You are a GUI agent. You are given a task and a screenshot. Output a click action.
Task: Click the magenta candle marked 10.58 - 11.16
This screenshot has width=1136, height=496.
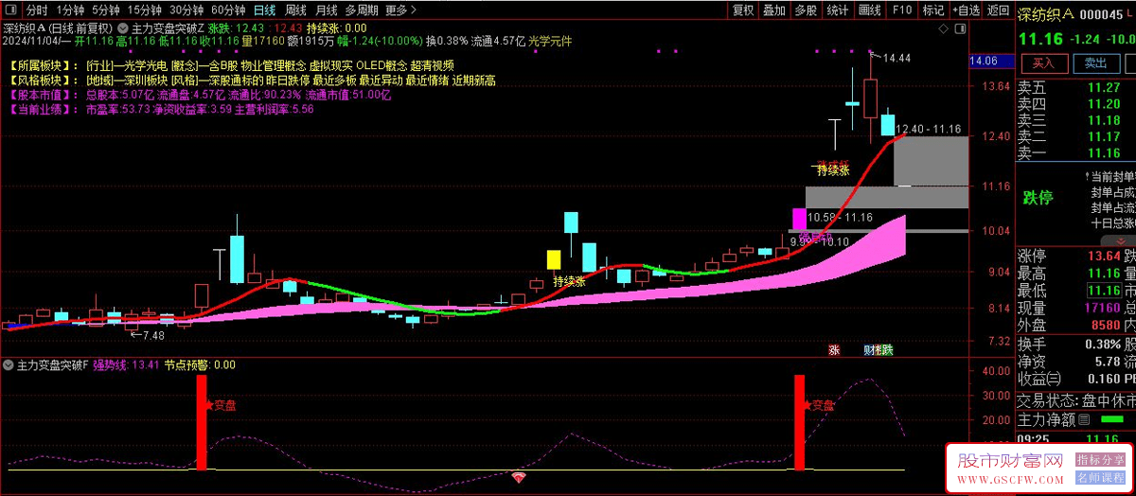pos(800,220)
